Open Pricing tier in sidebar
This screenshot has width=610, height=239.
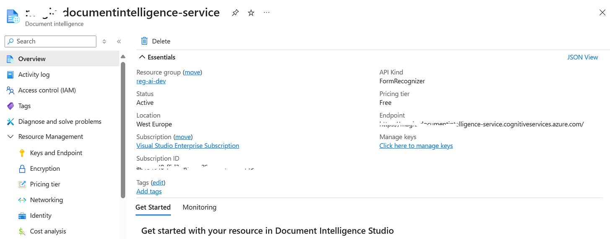click(45, 185)
